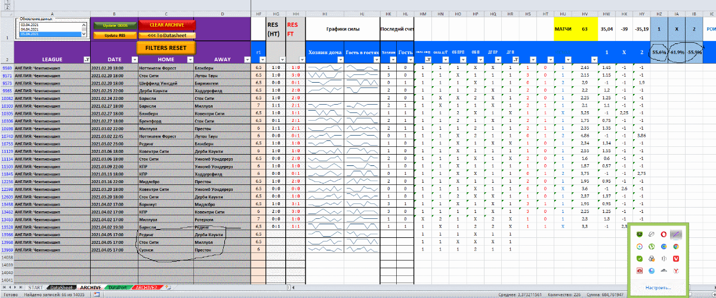Click the macro record icon in status bar
Image resolution: width=716 pixels, height=298 pixels.
coord(97,294)
